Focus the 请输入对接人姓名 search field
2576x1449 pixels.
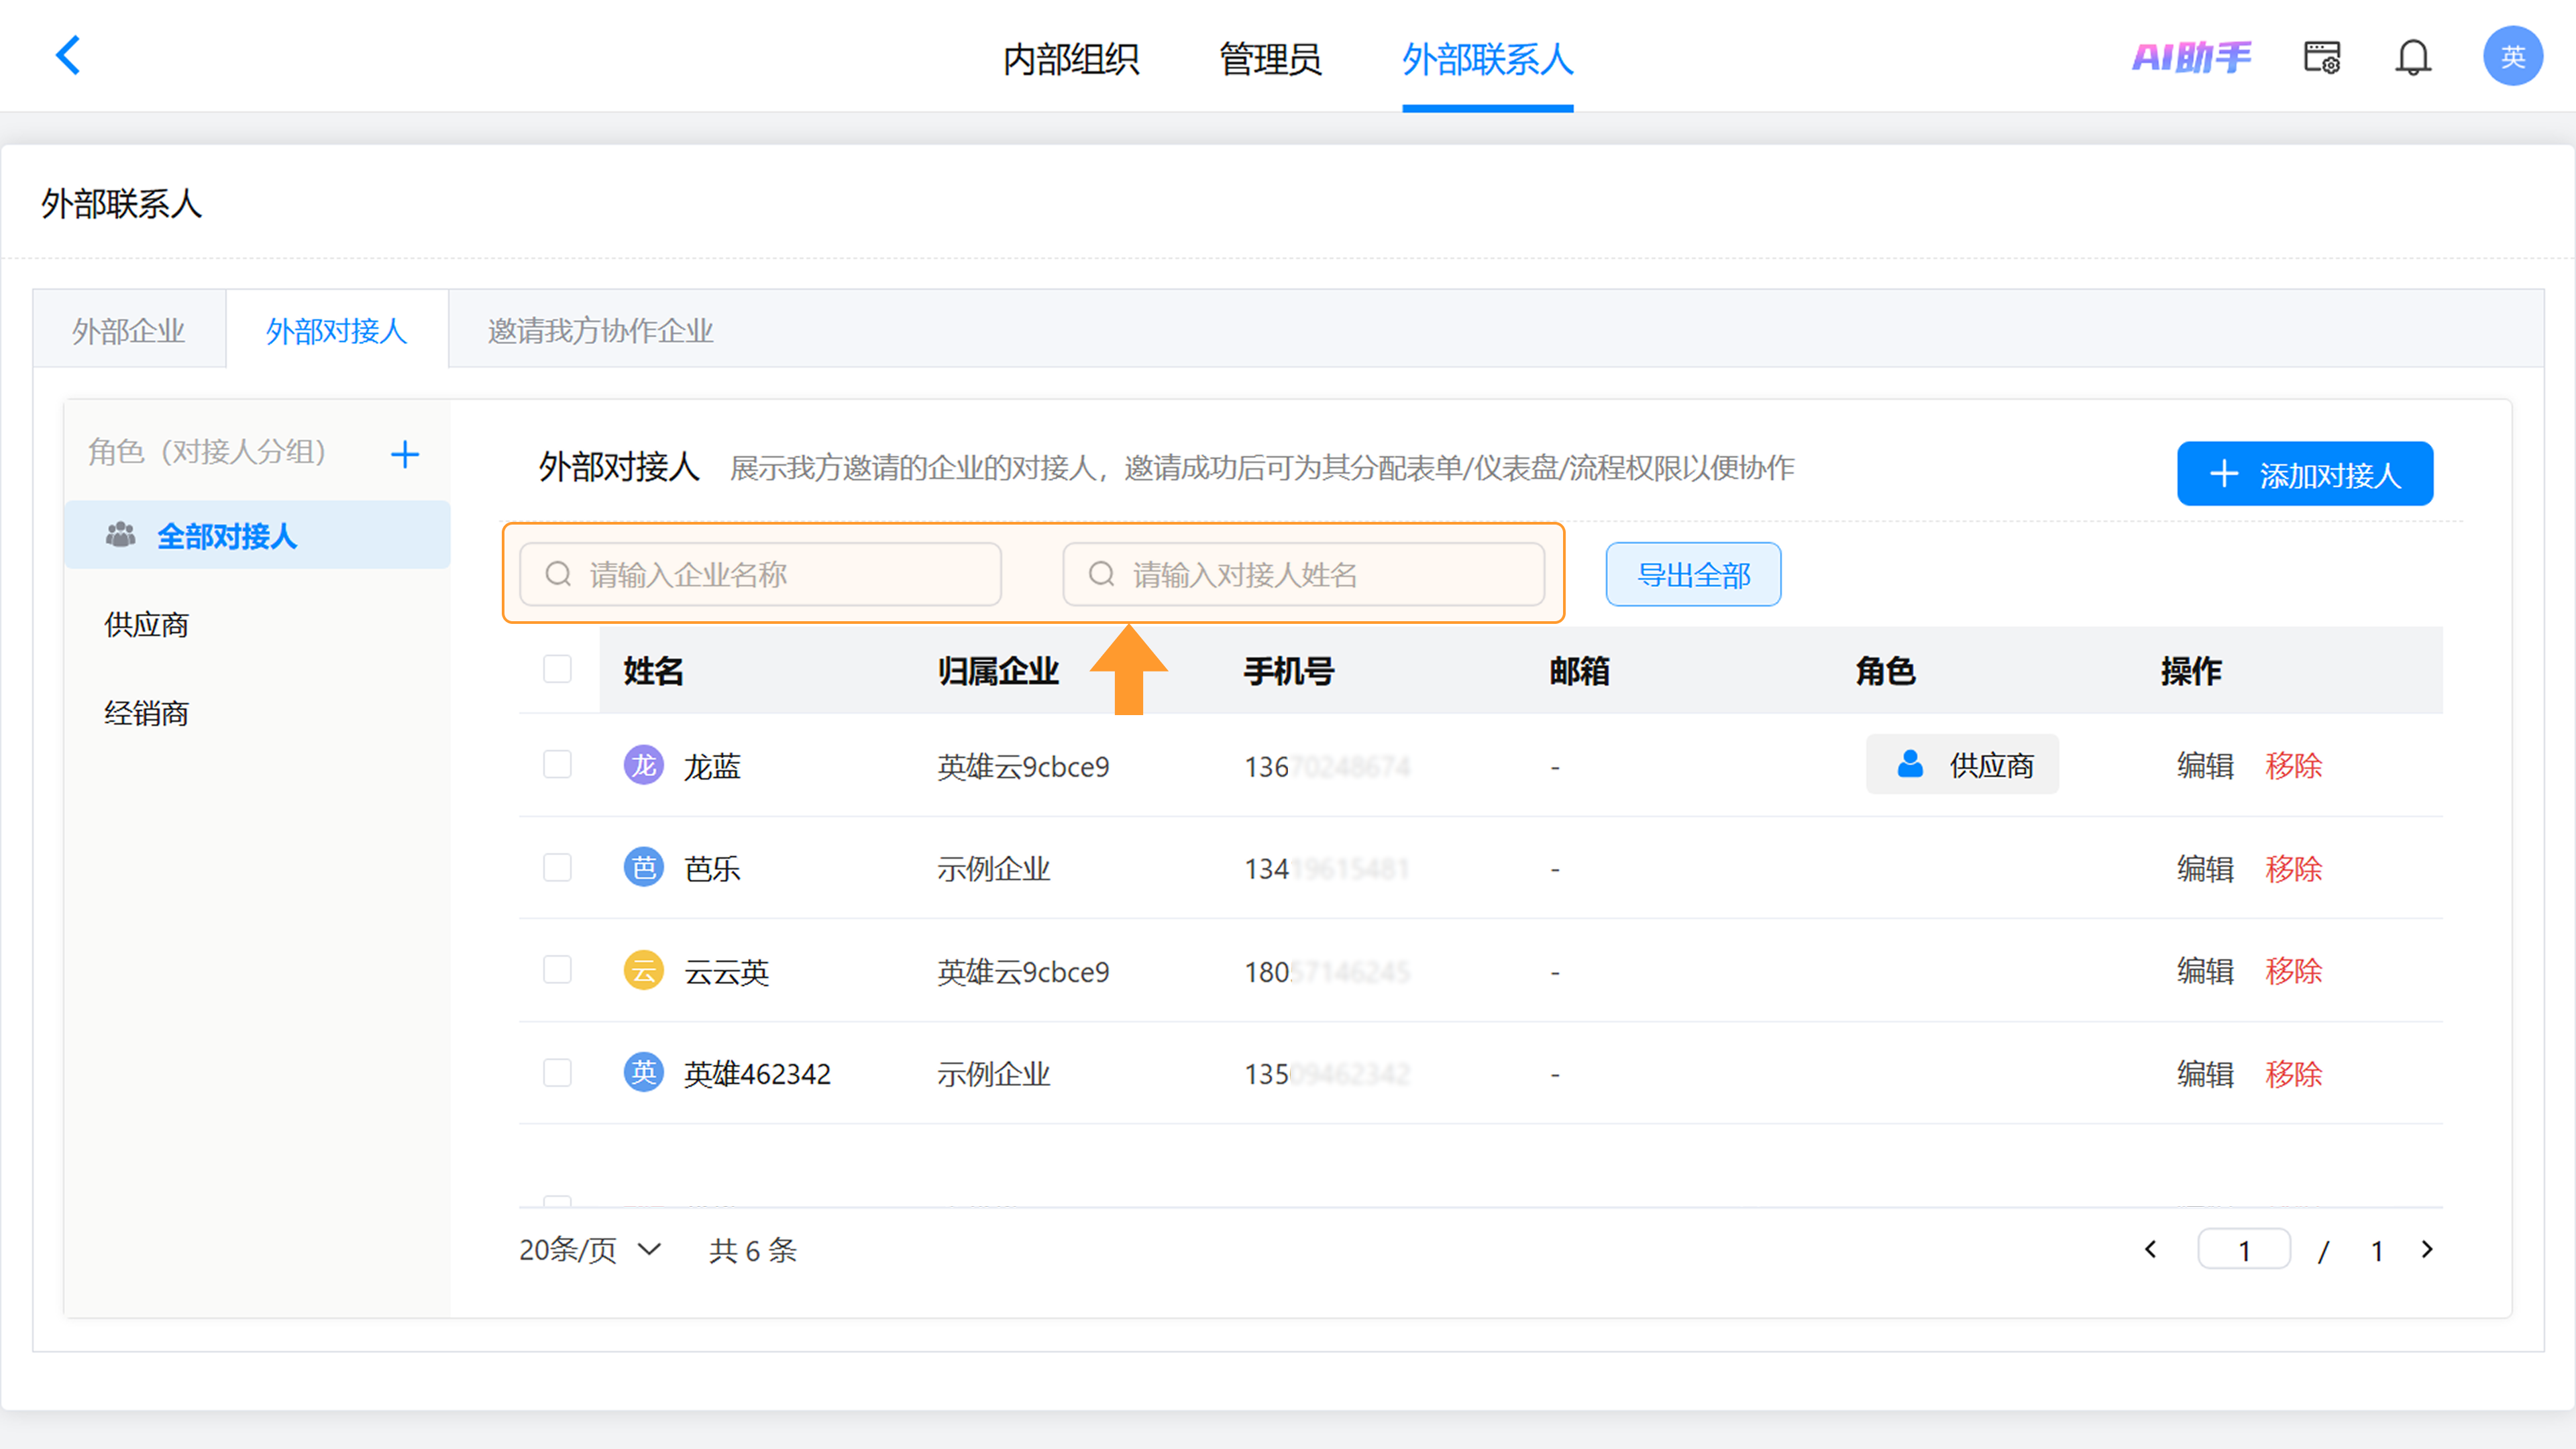[x=1303, y=575]
